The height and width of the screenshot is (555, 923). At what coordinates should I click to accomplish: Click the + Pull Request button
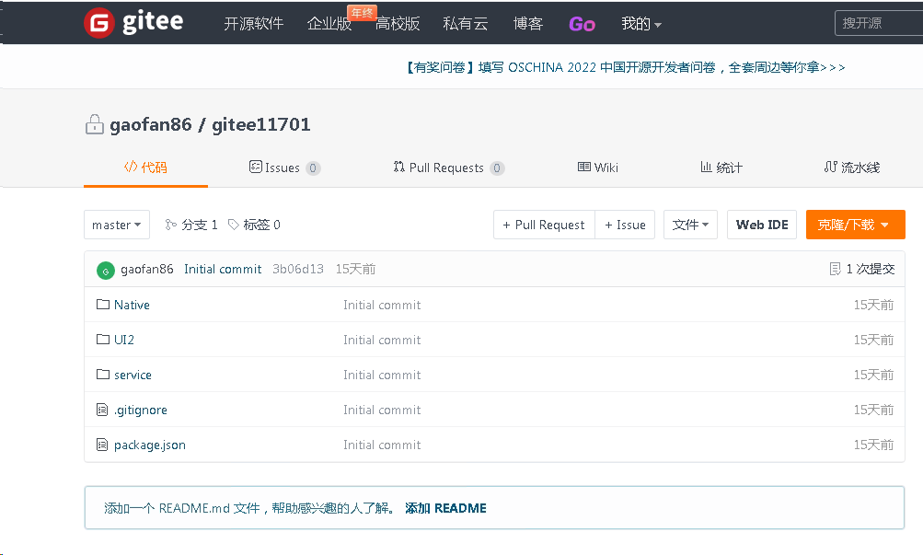[543, 225]
